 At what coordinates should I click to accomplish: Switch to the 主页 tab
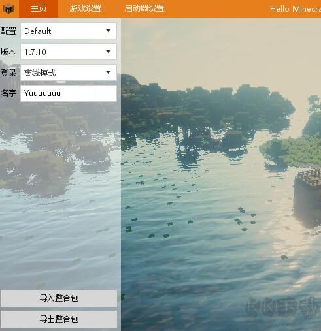39,8
